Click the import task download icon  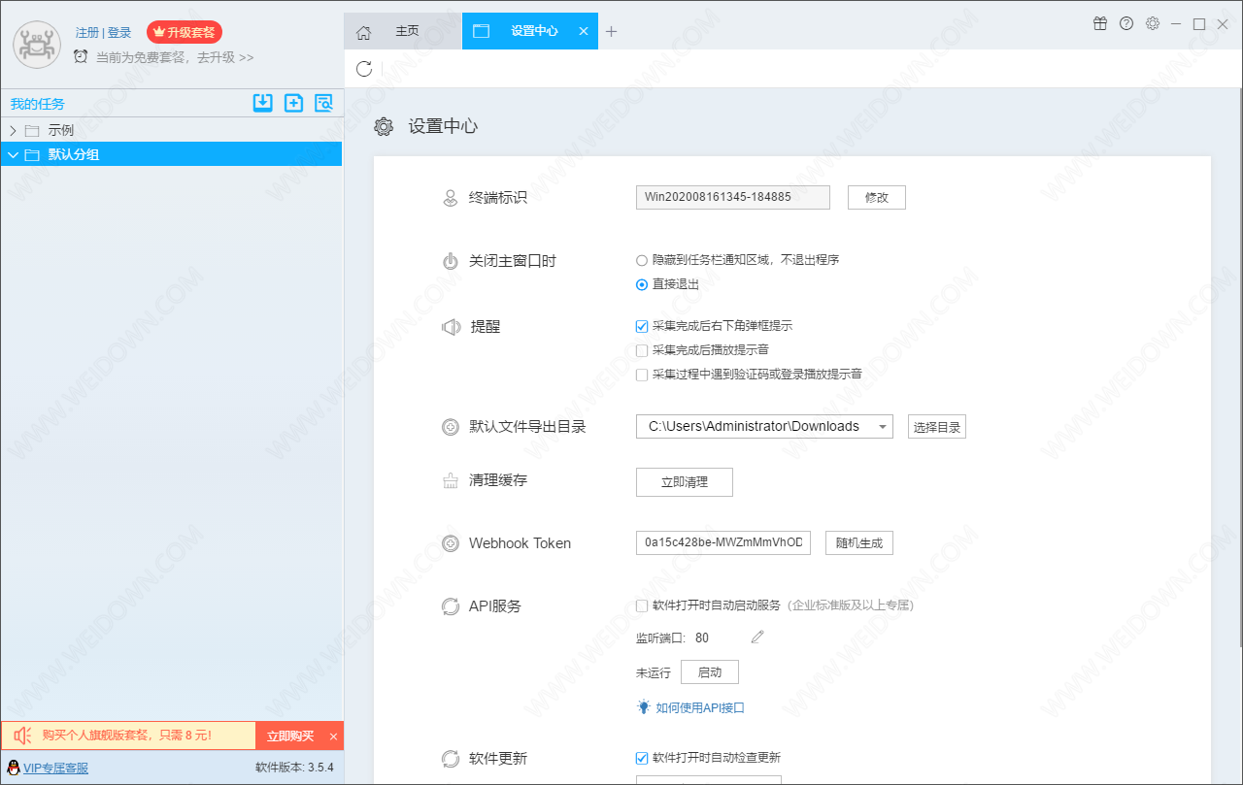coord(262,103)
